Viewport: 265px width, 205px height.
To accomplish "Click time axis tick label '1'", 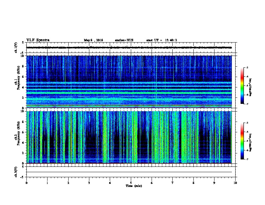I will pos(47,183).
